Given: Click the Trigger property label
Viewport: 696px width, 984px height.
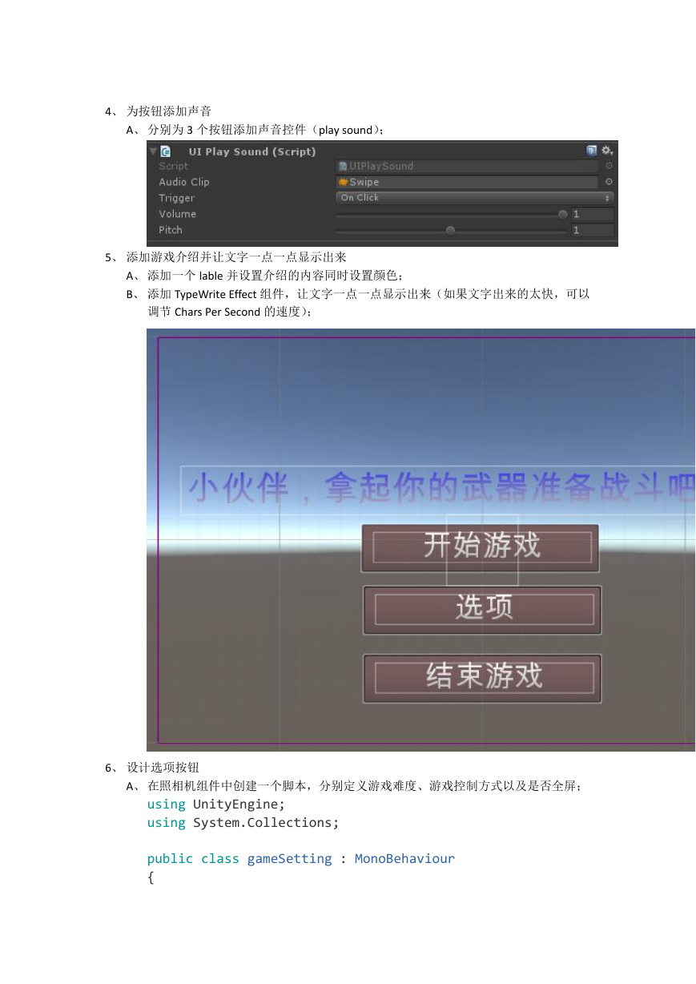Looking at the screenshot, I should [x=177, y=198].
